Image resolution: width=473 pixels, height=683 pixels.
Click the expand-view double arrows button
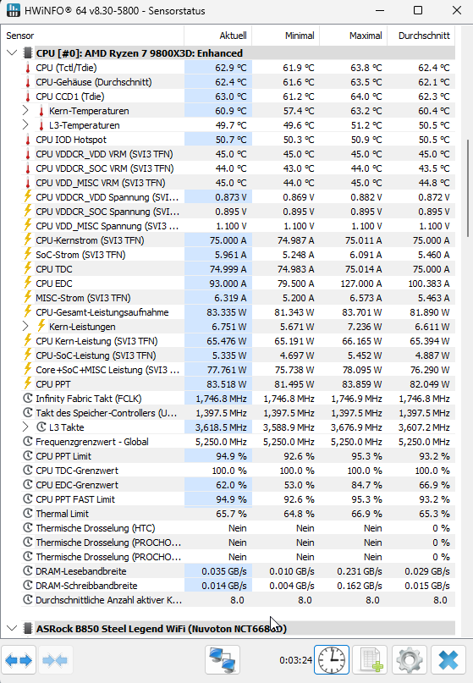point(19,660)
